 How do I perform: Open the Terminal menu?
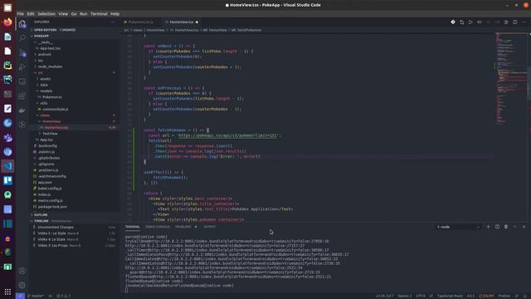click(x=99, y=14)
